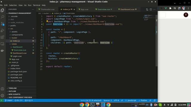The height and width of the screenshot is (107, 191).
Task: Close the index.js editor tab
Action: tap(74, 9)
